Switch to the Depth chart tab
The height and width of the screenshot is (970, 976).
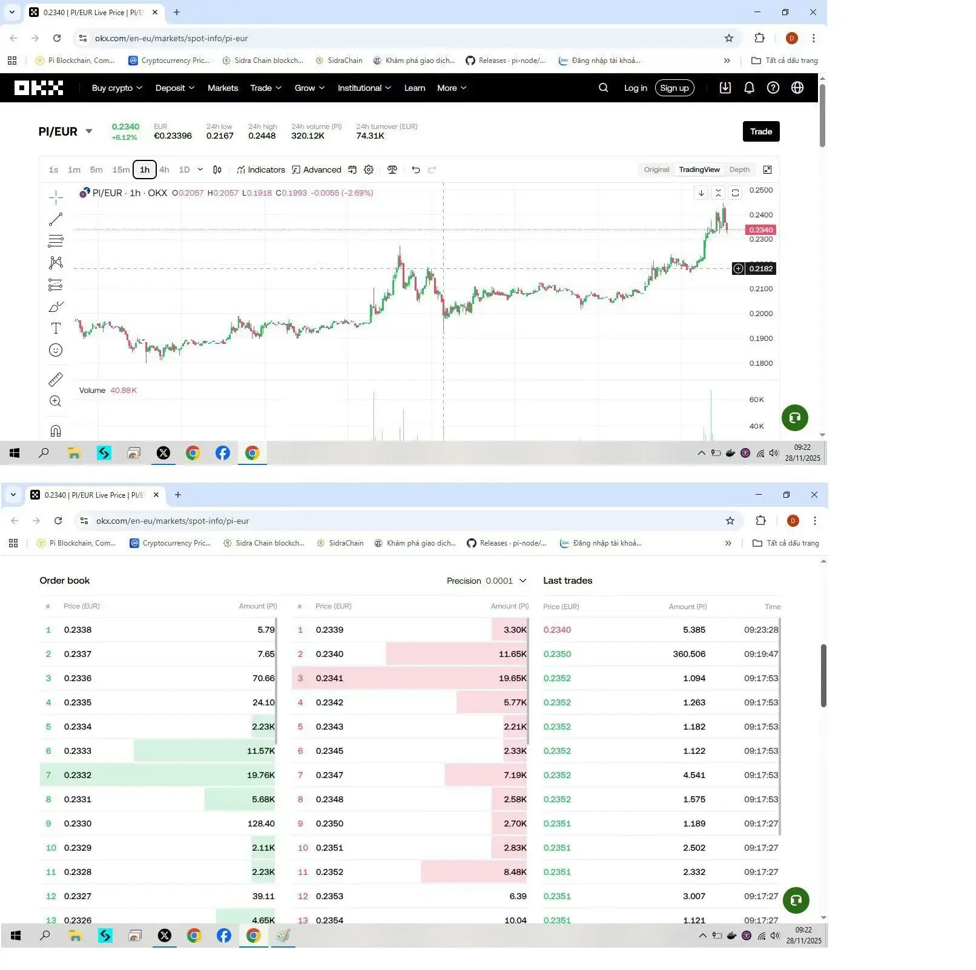click(x=739, y=170)
